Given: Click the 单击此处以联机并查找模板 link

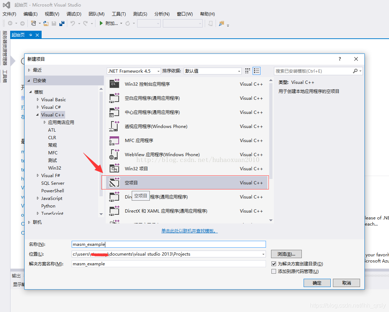Looking at the screenshot, I should (190, 231).
